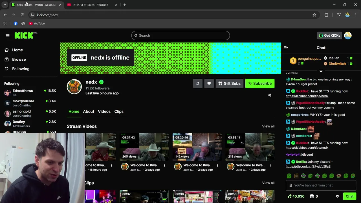This screenshot has height=203, width=361.
Task: Open options menu for 205 views video
Action: coord(164,166)
